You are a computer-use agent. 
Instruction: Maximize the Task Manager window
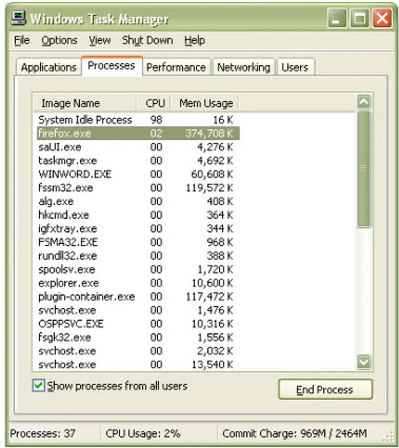click(x=359, y=18)
